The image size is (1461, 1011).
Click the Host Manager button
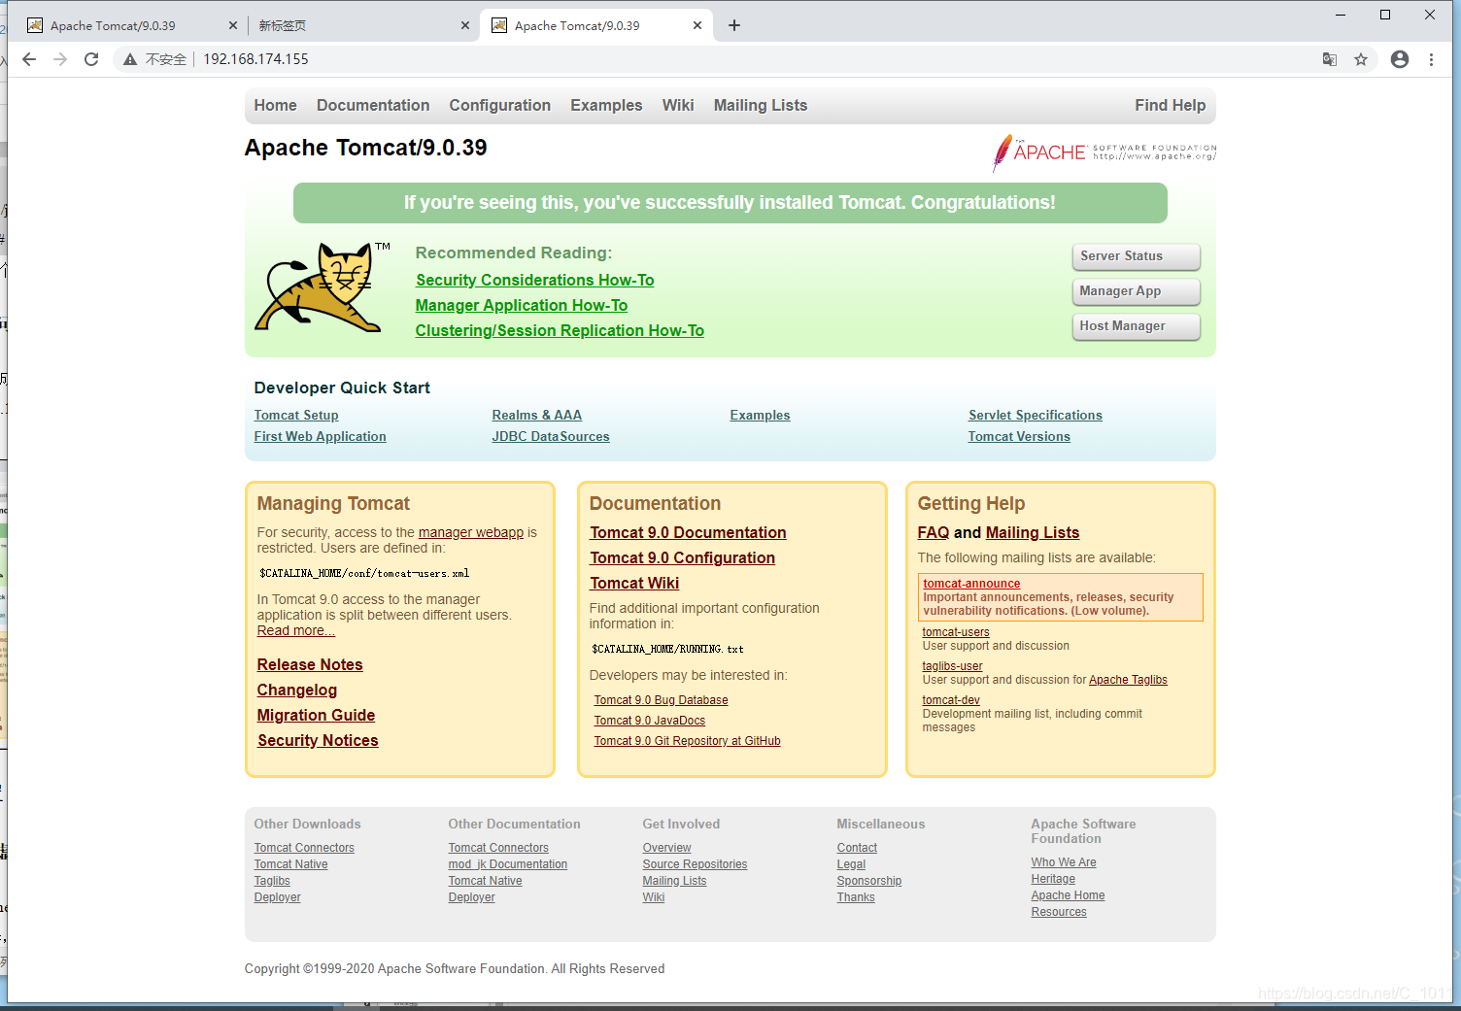(x=1136, y=326)
